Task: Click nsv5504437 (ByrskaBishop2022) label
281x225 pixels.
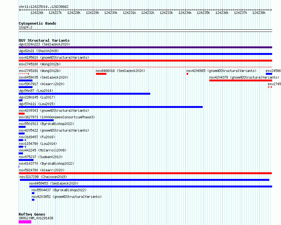Action: [59, 190]
